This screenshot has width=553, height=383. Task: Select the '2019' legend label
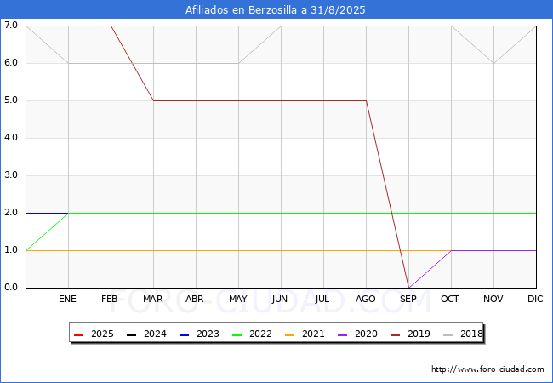[419, 334]
